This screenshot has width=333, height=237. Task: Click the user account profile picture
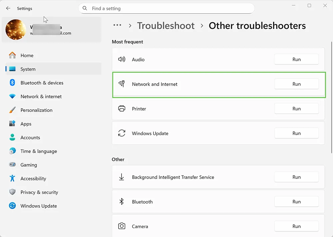16,30
